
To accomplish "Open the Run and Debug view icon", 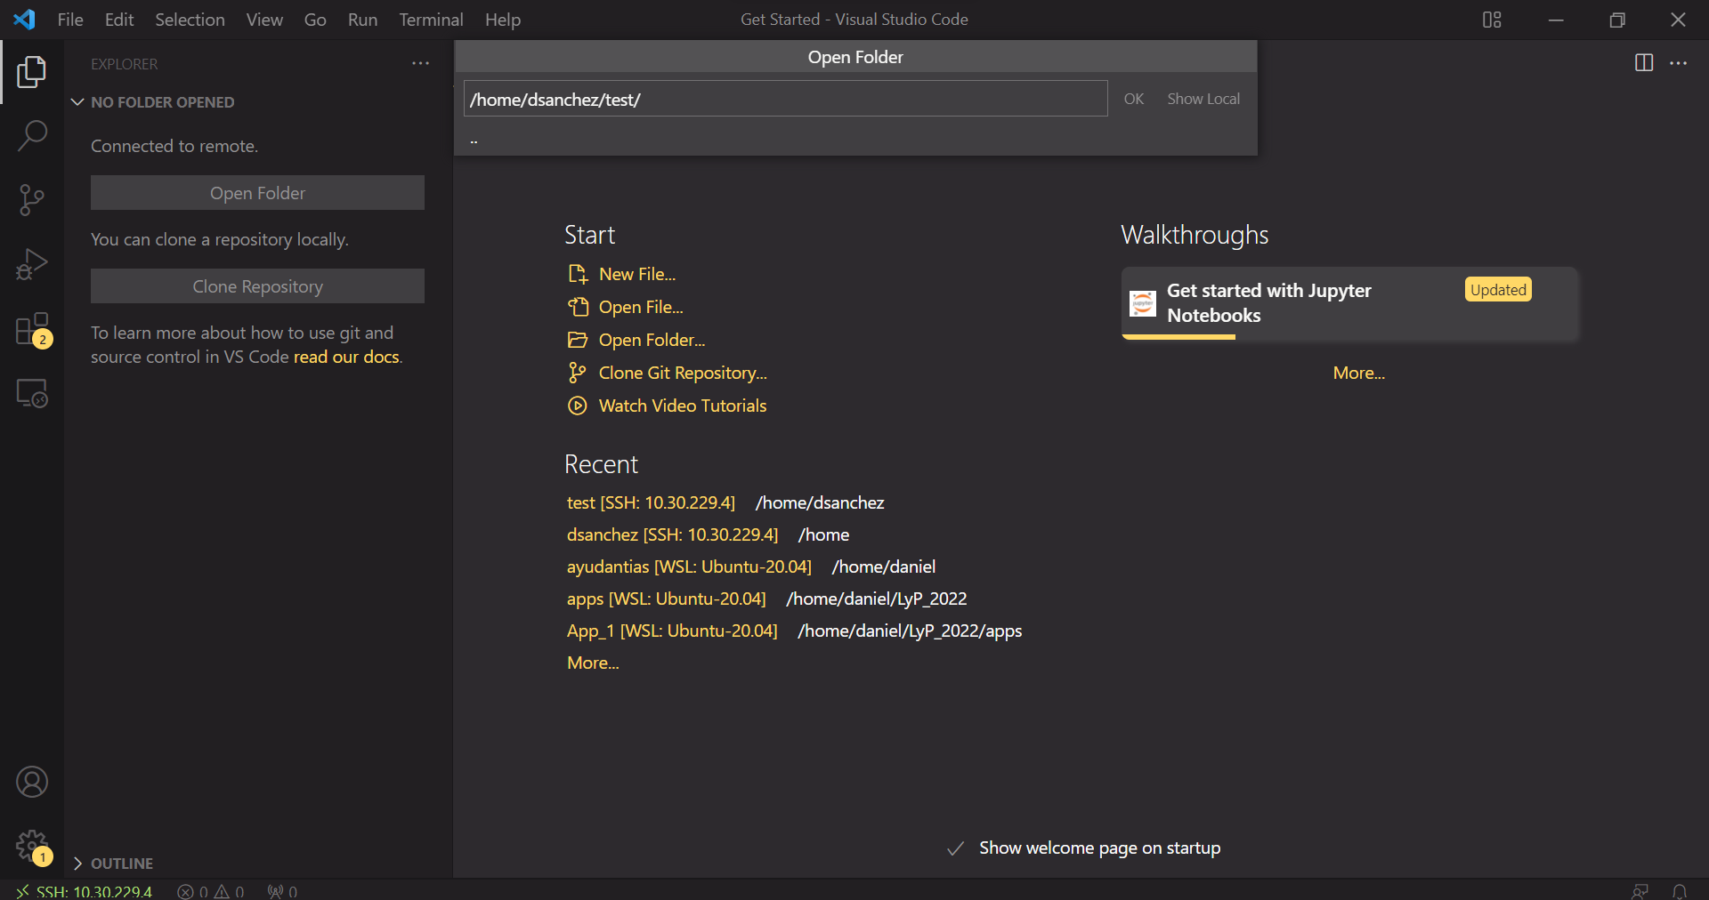I will (x=32, y=264).
